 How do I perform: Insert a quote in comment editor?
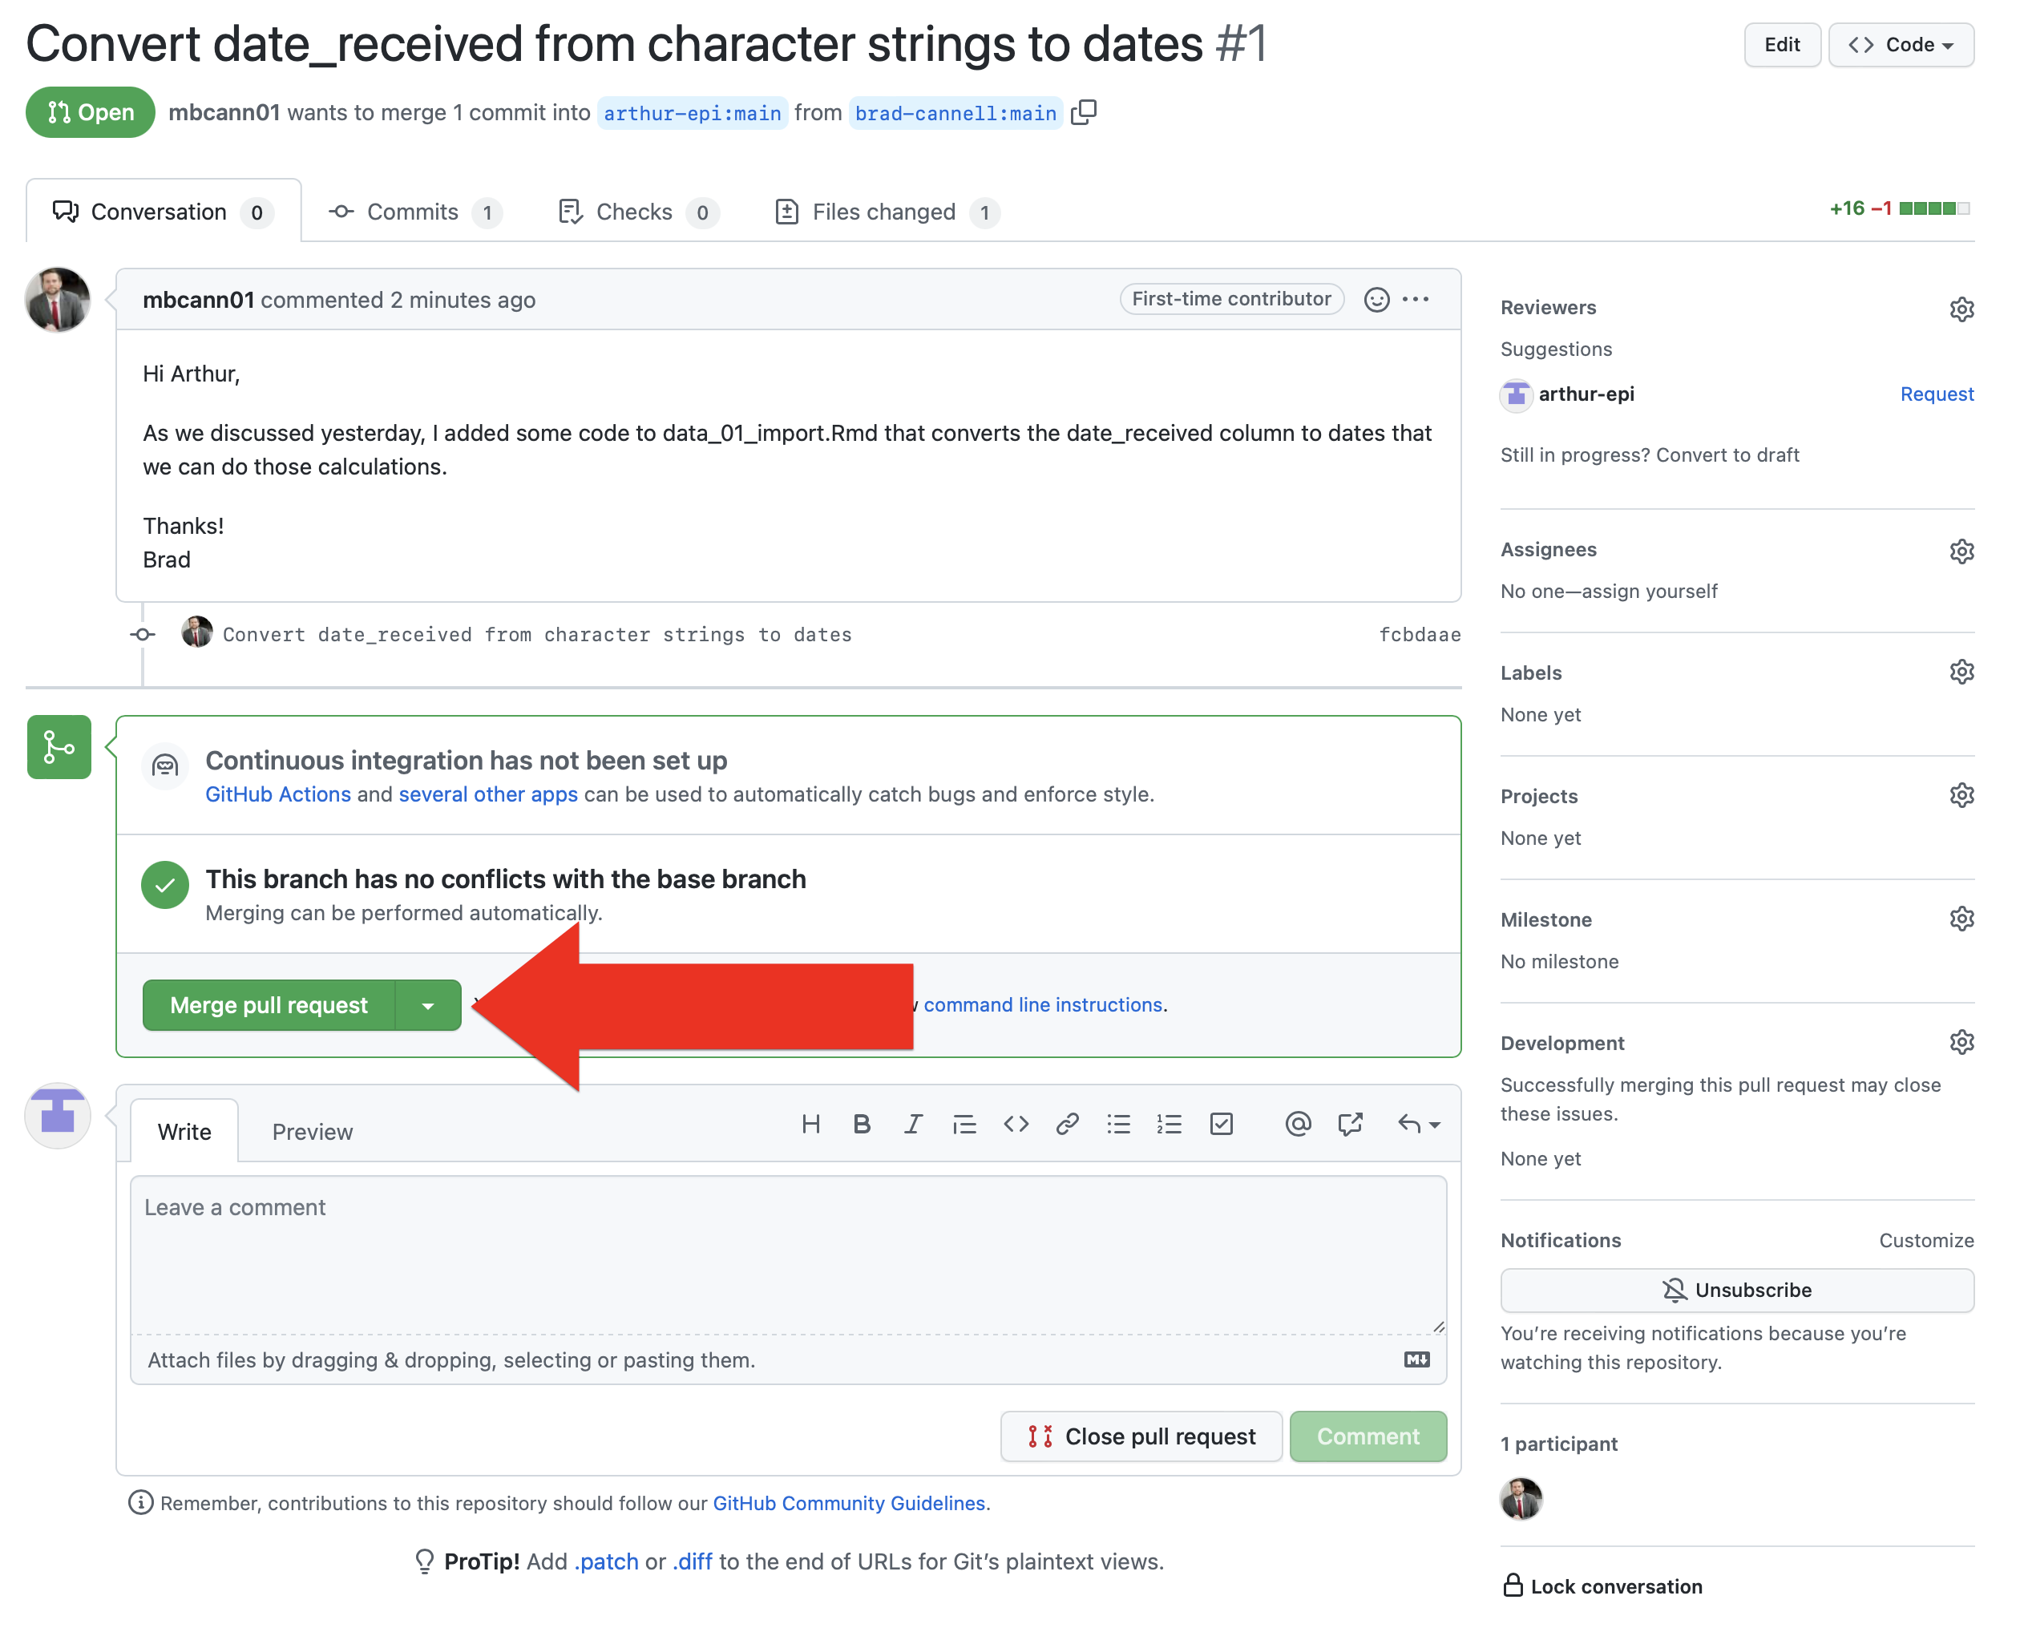coord(964,1124)
